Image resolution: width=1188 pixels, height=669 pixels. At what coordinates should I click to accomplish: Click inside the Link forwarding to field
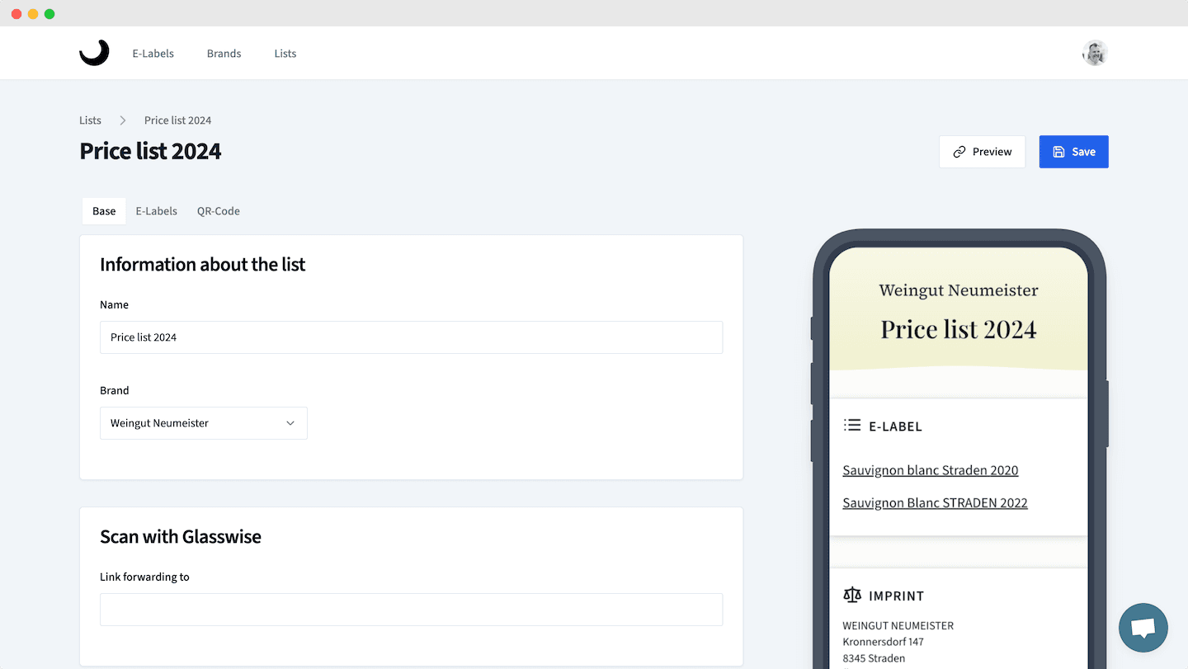[411, 609]
